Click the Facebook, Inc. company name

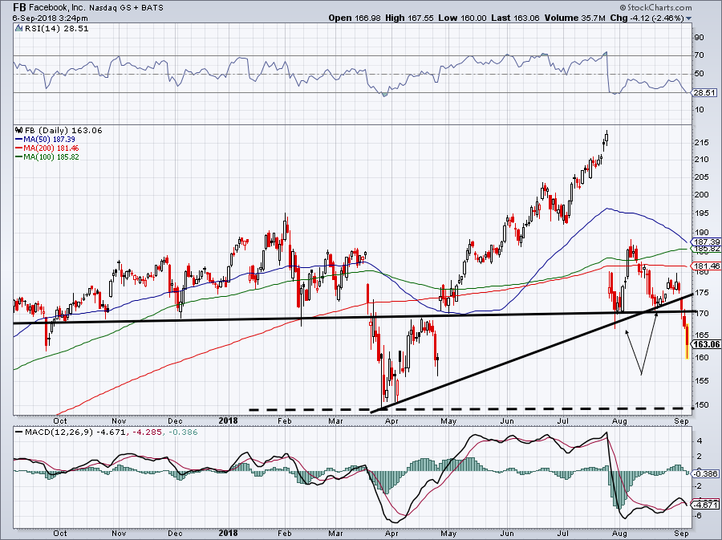point(57,8)
